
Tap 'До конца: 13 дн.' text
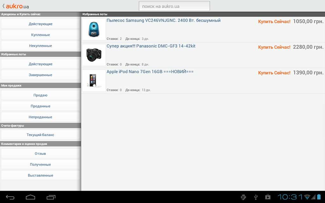pyautogui.click(x=138, y=90)
